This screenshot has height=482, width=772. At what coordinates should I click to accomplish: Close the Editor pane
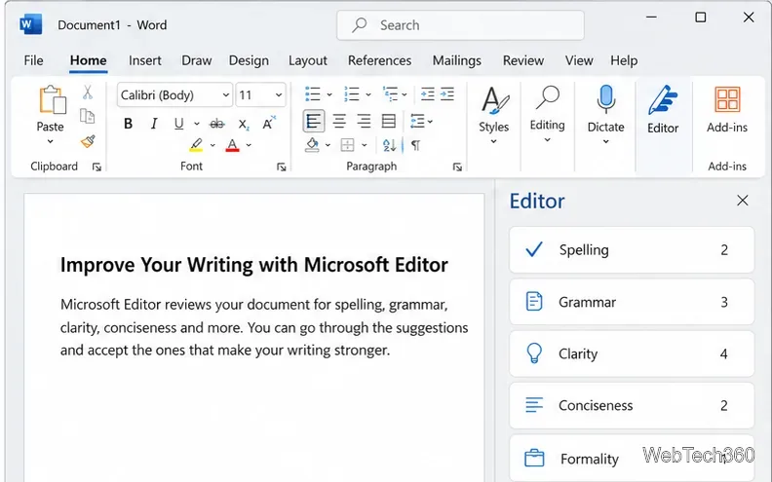[x=743, y=201]
